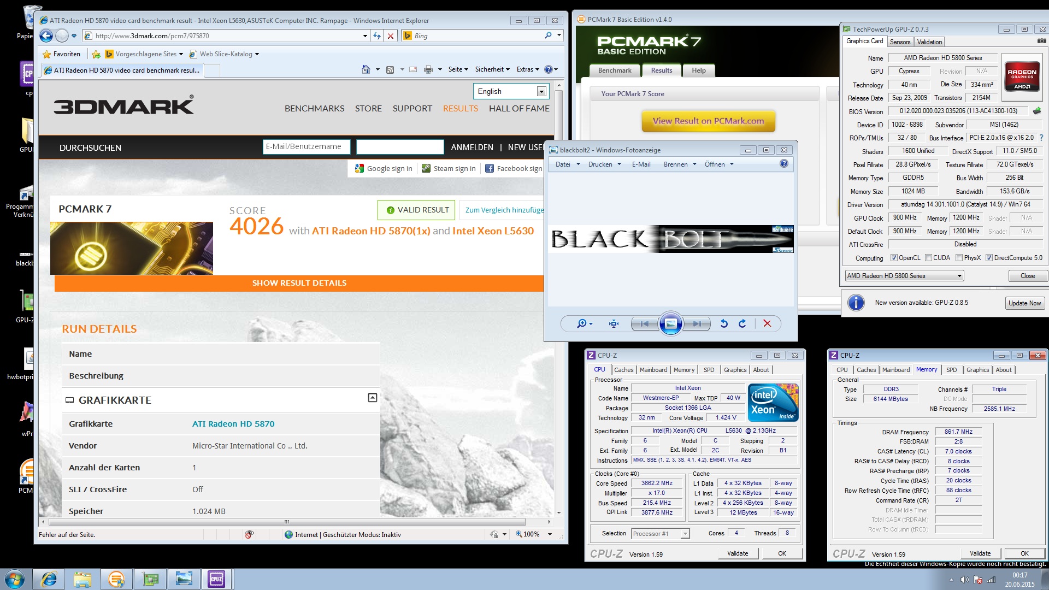Open Brennen menu in photo viewer
Screen dimensions: 1049x590
[680, 164]
